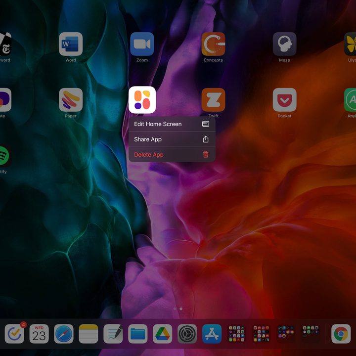356x356 pixels.
Task: Open the Calendar app showing WED 23
Action: pos(39,334)
